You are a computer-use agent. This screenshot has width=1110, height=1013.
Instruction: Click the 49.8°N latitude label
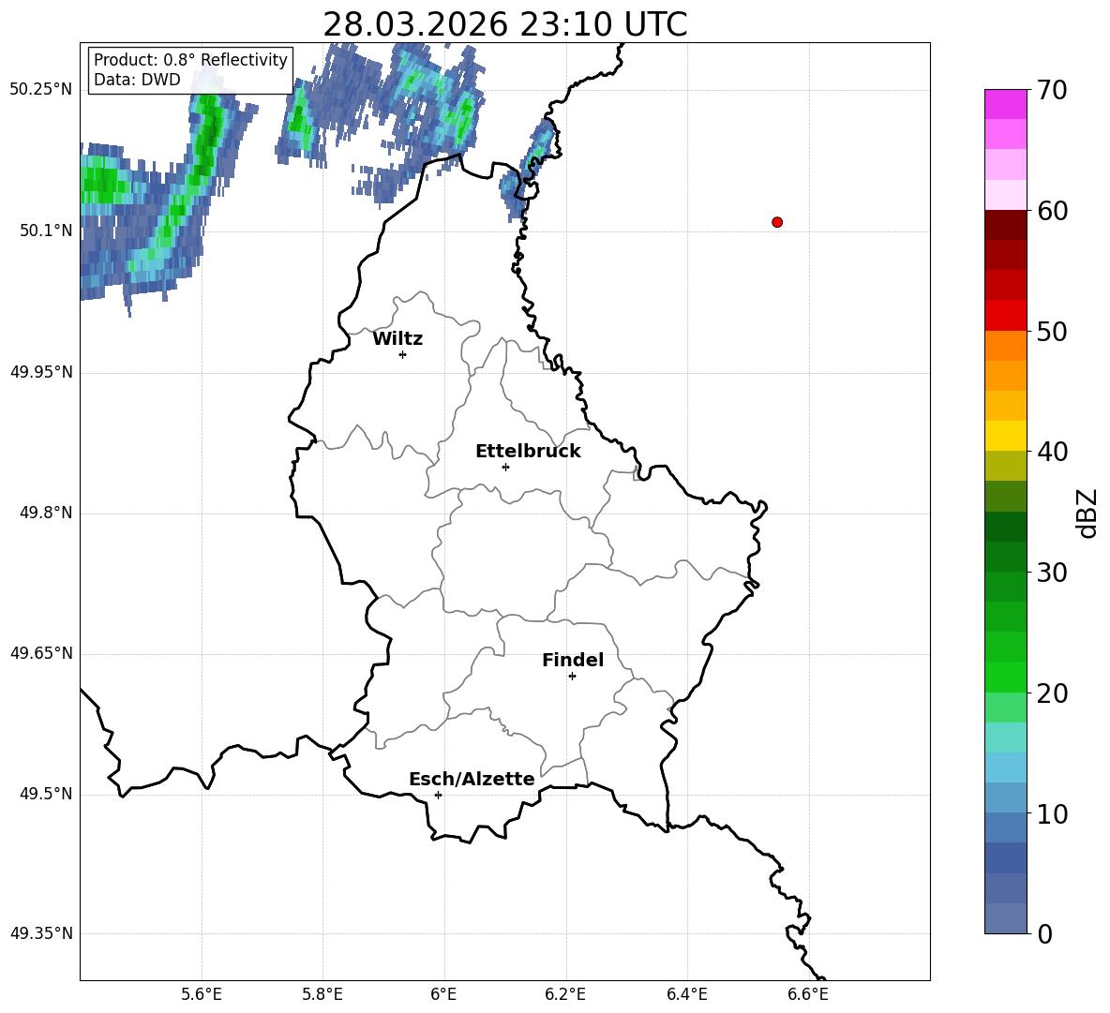pos(46,513)
